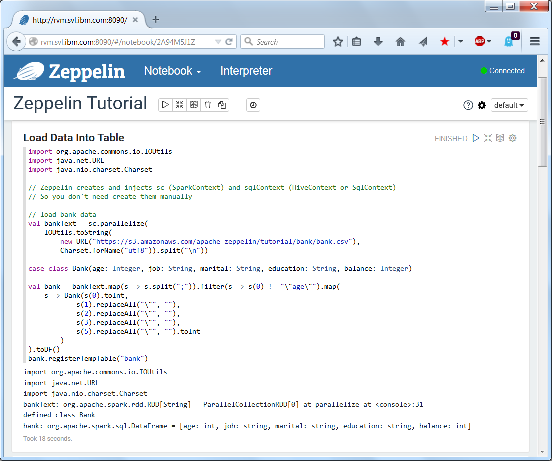Open the downloads arrow icon
Screen dimensions: 552x461
378,42
